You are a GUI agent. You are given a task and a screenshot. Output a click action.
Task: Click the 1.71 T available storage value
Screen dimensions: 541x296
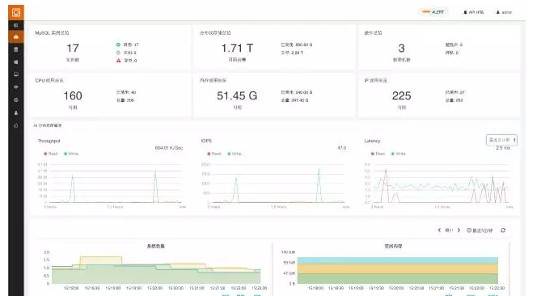click(x=238, y=48)
